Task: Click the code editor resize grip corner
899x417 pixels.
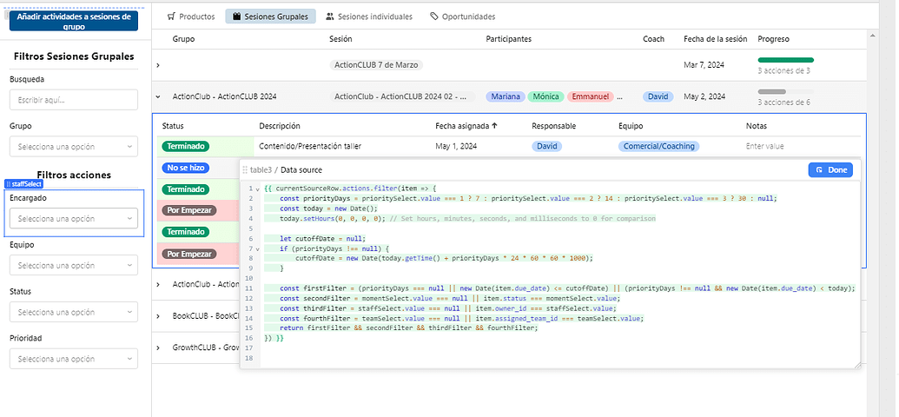Action: 857,364
